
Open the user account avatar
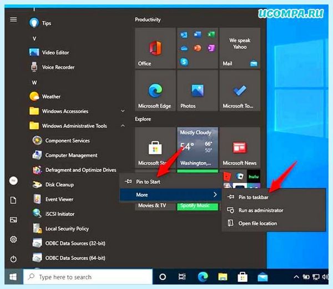click(x=13, y=181)
